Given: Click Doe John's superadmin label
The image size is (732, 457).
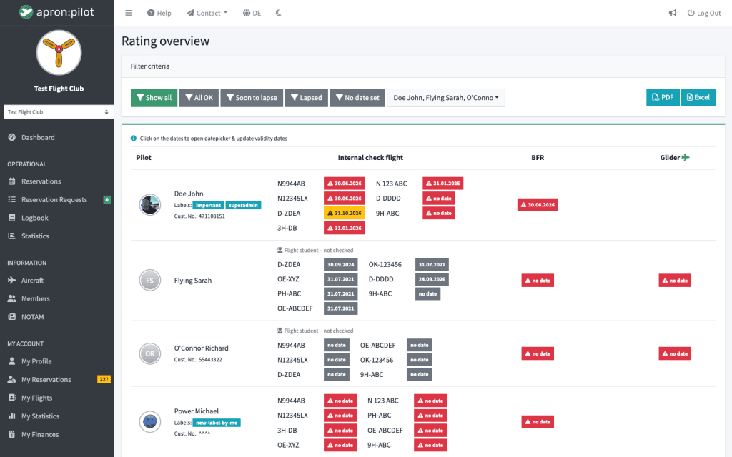Looking at the screenshot, I should (x=243, y=205).
